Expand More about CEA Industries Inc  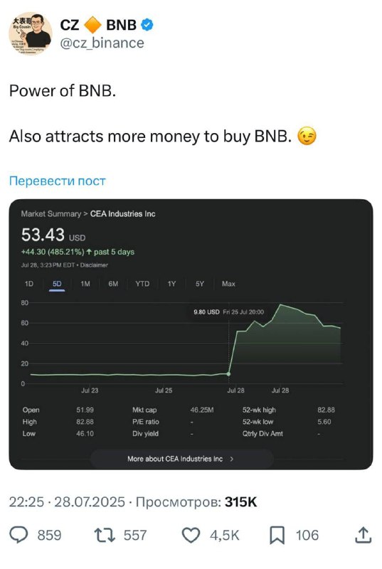tap(181, 459)
